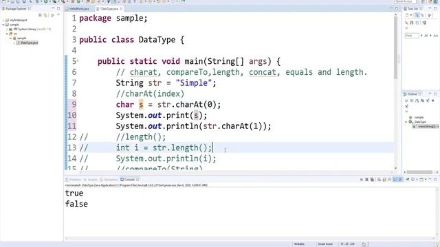Expand the myfirstproject project node
Viewport: 440px width, 247px height.
click(x=3, y=20)
